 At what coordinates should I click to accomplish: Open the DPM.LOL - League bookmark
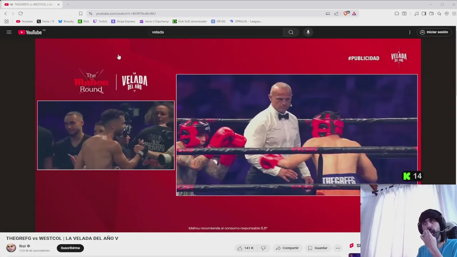coord(246,21)
